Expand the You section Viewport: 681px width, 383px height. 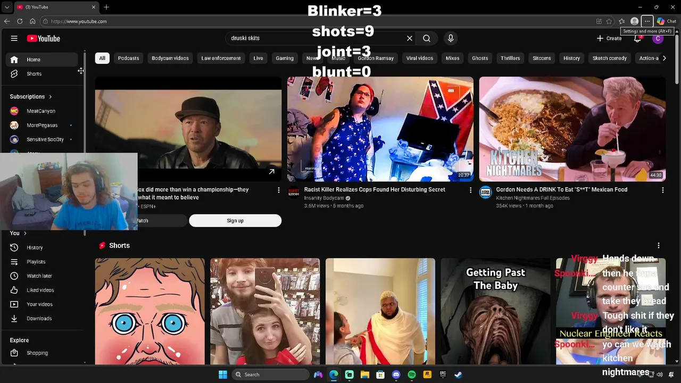point(18,233)
